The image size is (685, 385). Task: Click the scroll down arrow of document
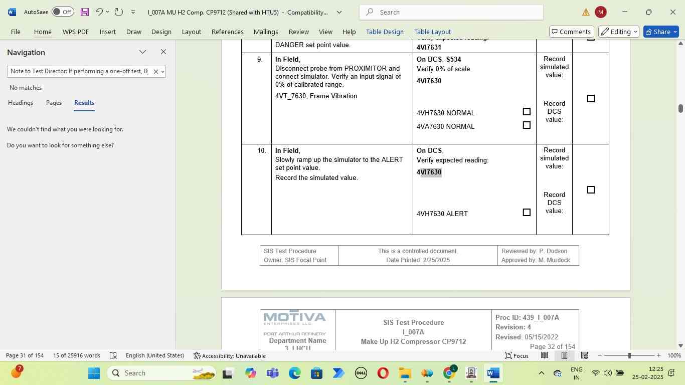(680, 345)
